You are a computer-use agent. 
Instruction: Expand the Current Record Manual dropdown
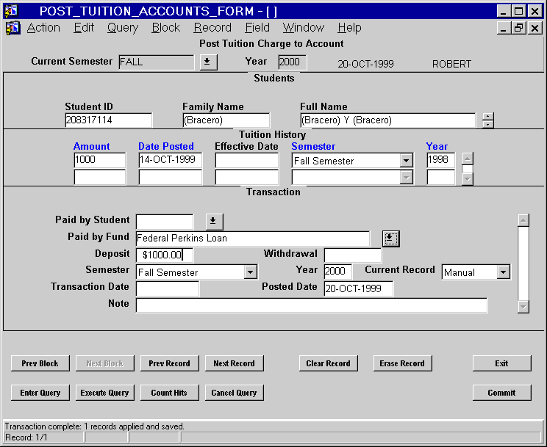(x=504, y=272)
